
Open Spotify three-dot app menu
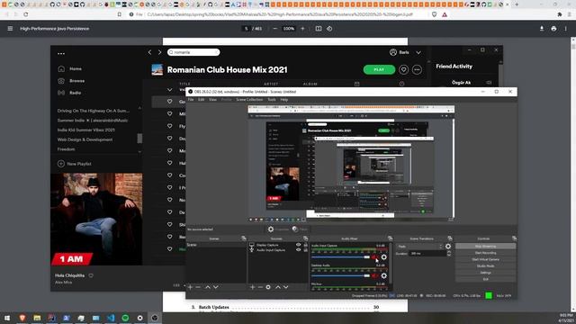[x=61, y=54]
